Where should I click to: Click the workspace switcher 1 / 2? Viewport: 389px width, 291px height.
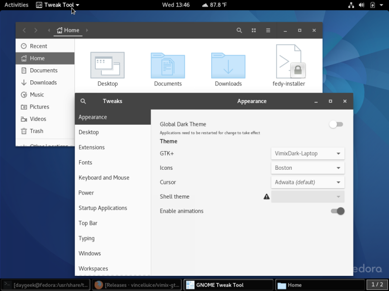pos(377,285)
